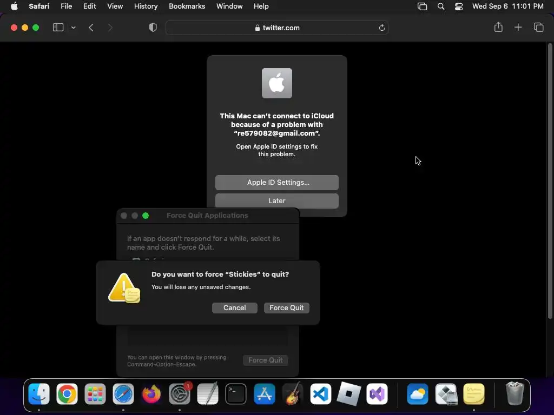Open a new Safari tab

pos(518,27)
